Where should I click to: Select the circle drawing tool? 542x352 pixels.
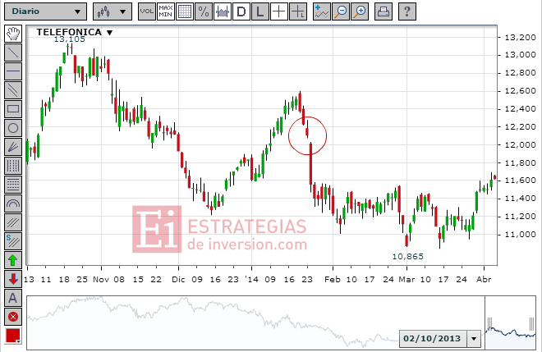click(x=13, y=128)
